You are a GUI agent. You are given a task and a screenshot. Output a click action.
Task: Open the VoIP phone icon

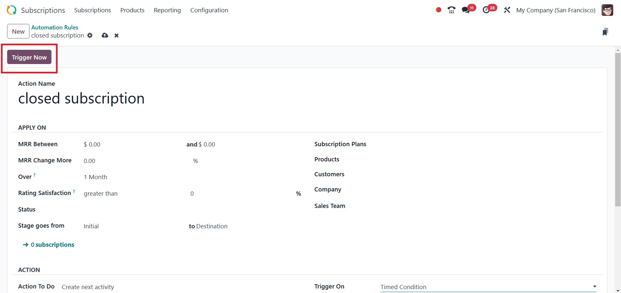coord(451,10)
